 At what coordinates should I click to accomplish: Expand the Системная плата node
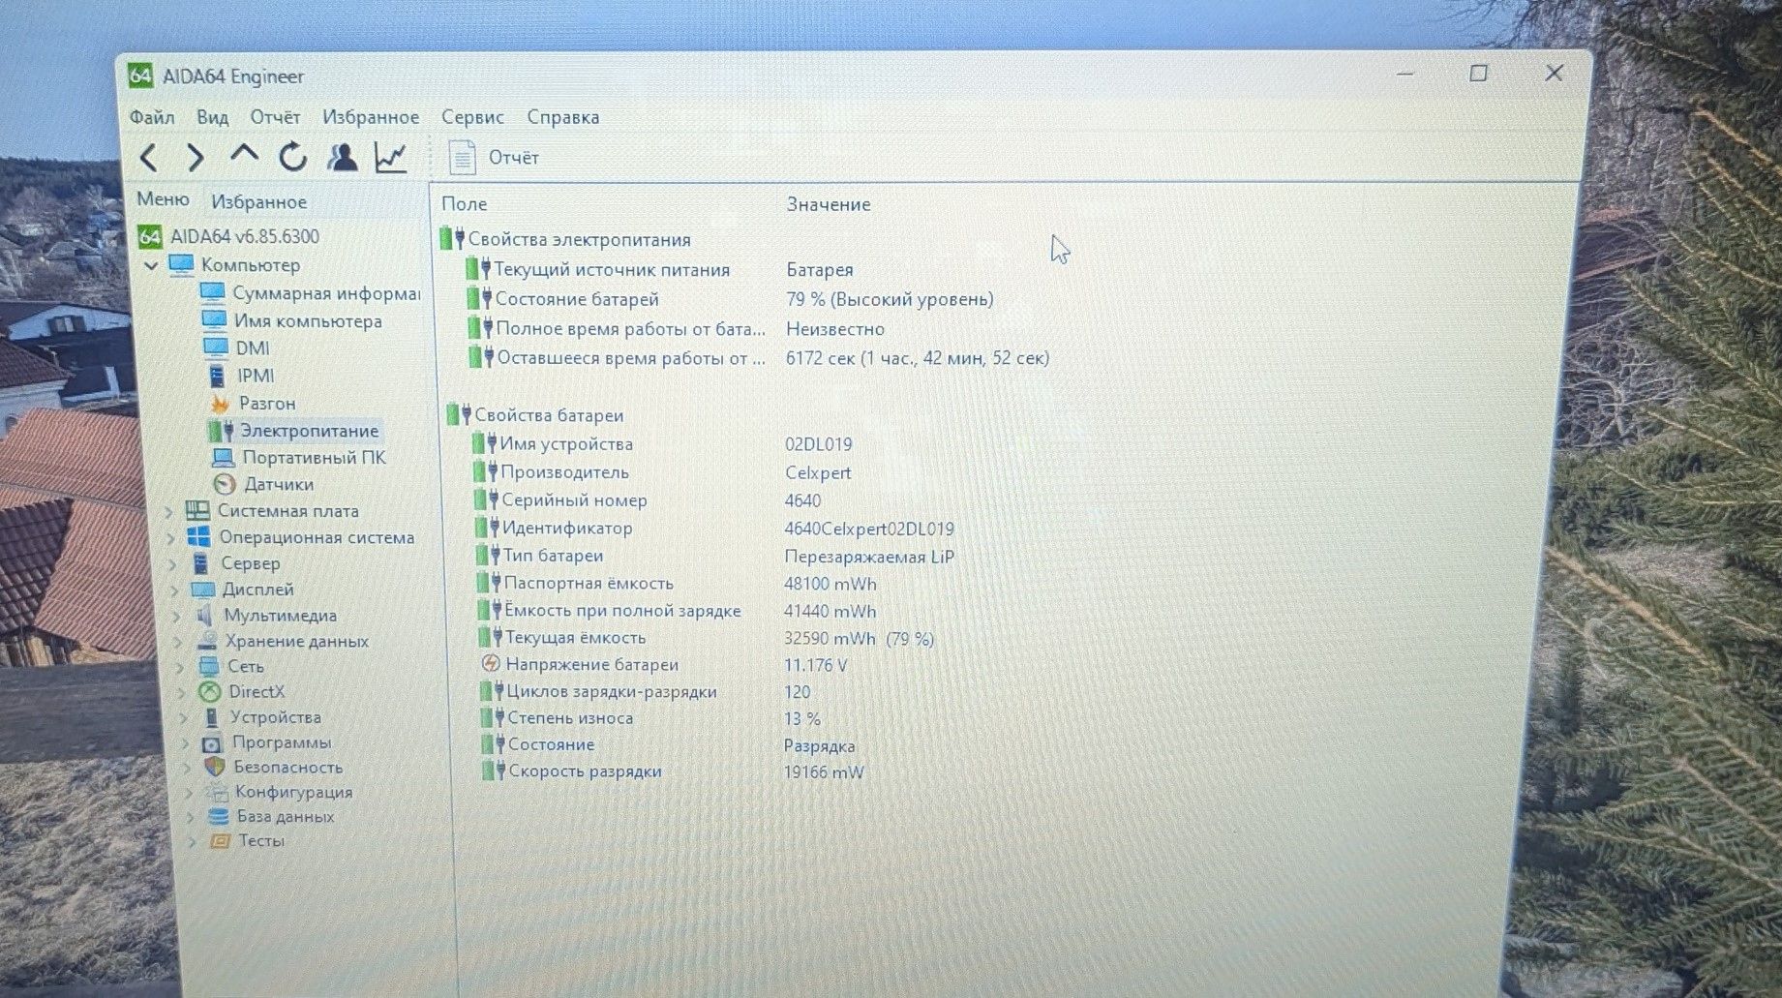click(169, 511)
